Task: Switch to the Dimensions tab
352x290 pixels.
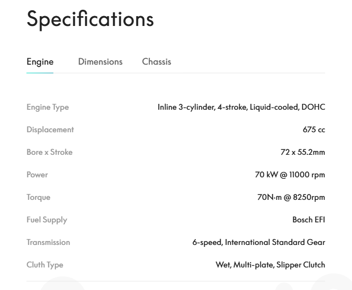Action: [x=100, y=62]
